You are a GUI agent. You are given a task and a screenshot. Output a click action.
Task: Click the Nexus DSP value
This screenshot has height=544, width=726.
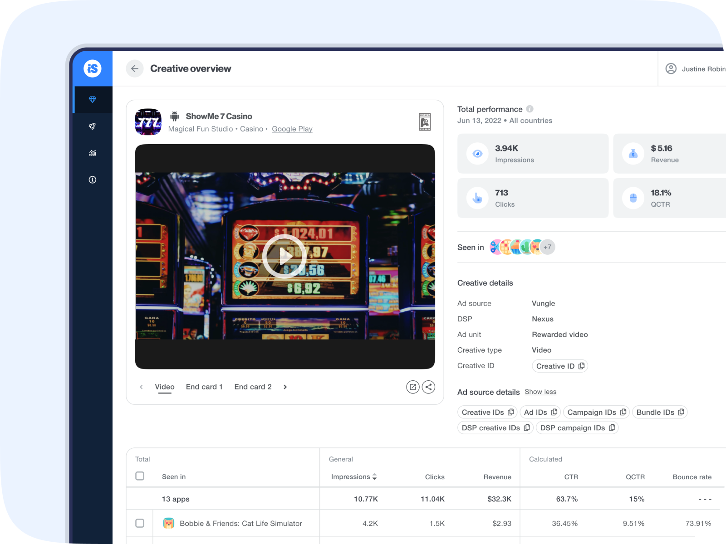pyautogui.click(x=543, y=319)
